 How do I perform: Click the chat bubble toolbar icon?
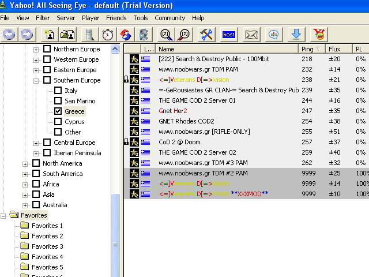point(274,35)
